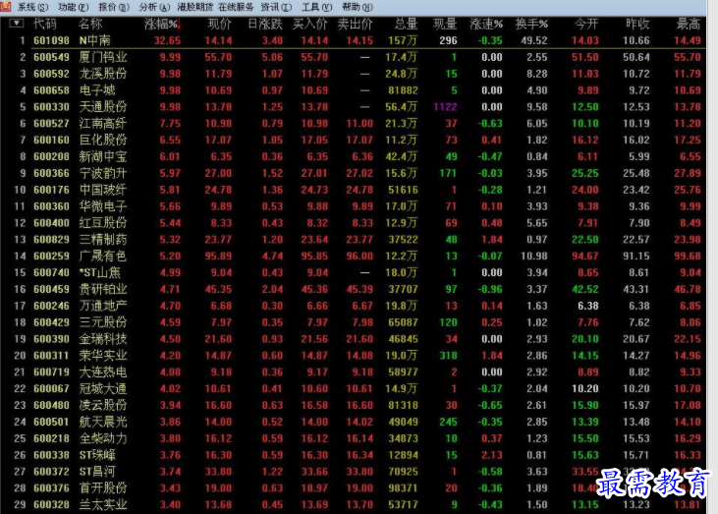Sort by the 最高 column header

pos(689,24)
